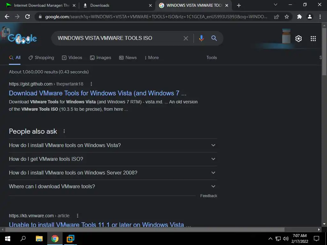Viewport: 327px width, 245px height.
Task: Open the taskbar clock and date
Action: click(x=300, y=239)
